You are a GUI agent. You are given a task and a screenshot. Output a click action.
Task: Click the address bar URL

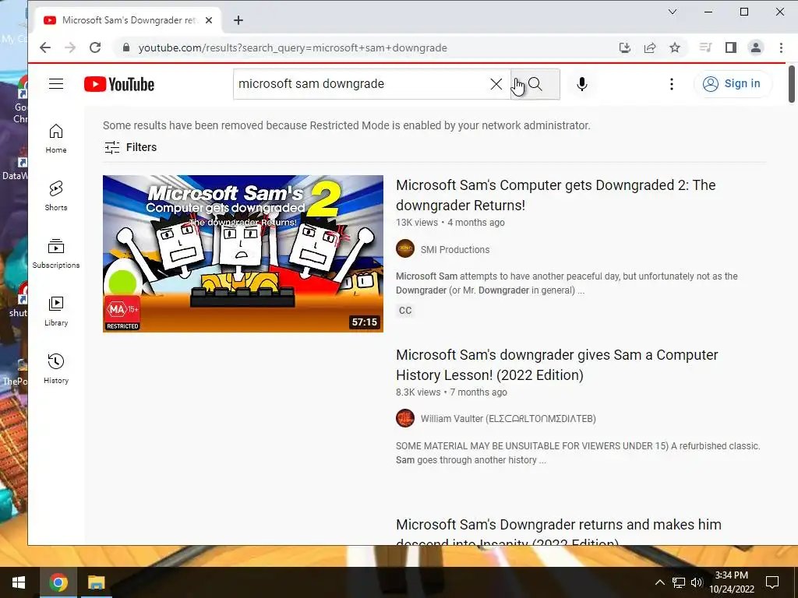[293, 47]
